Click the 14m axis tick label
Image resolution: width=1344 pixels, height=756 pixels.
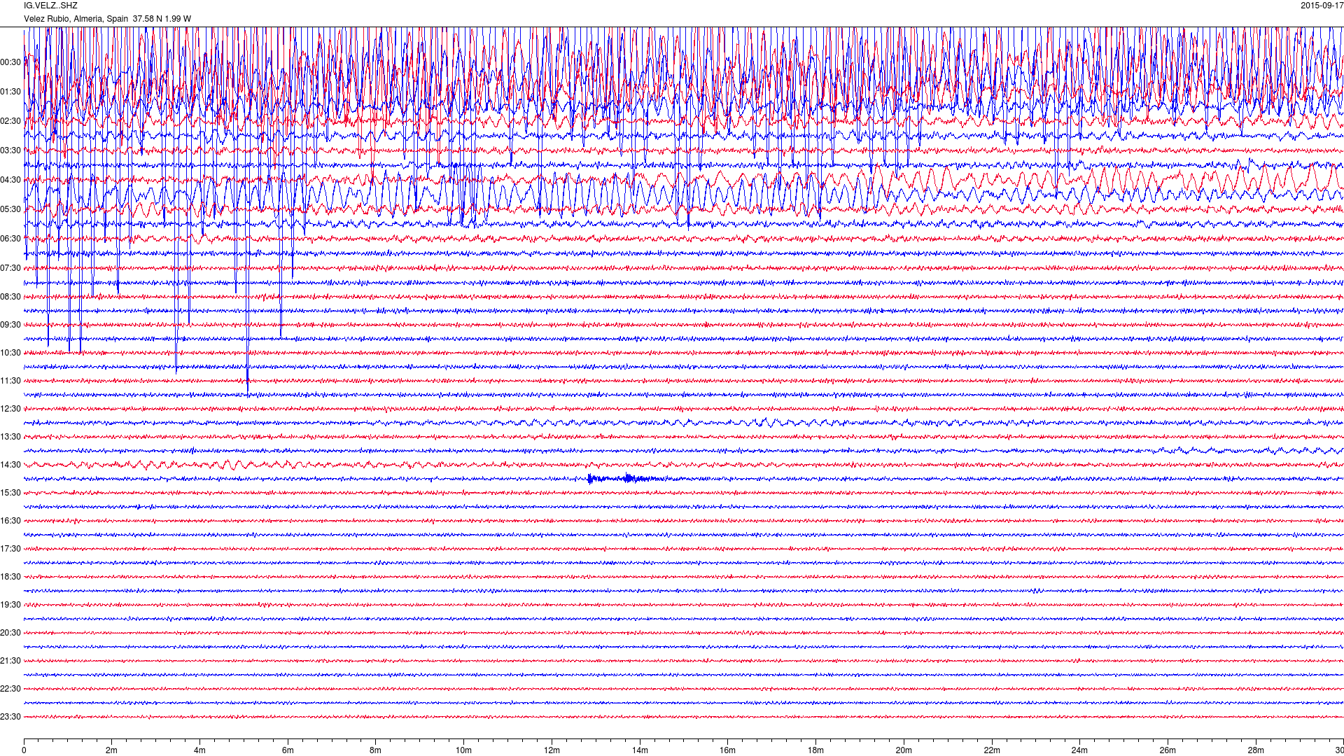pos(640,750)
